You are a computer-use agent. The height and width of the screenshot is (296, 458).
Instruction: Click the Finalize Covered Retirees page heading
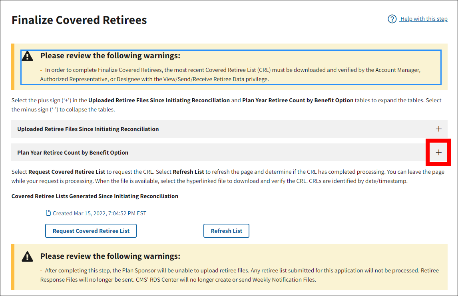pyautogui.click(x=79, y=20)
